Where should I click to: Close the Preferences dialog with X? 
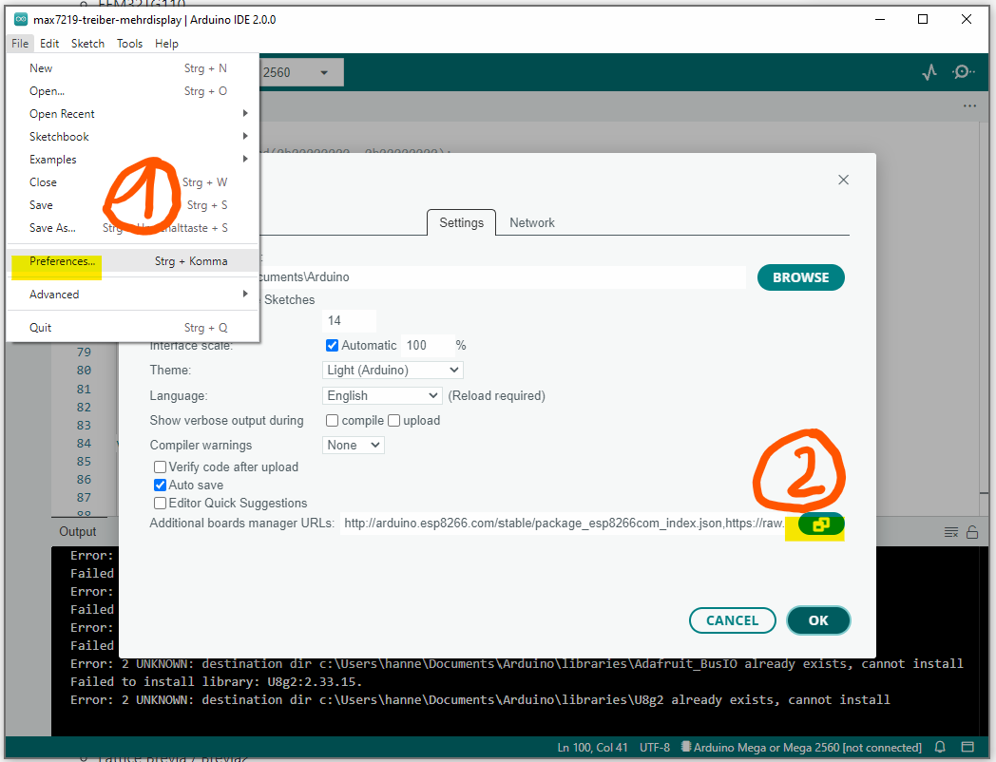click(843, 180)
